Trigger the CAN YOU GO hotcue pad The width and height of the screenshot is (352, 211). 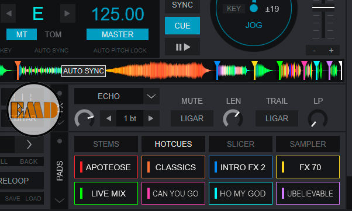tap(173, 194)
